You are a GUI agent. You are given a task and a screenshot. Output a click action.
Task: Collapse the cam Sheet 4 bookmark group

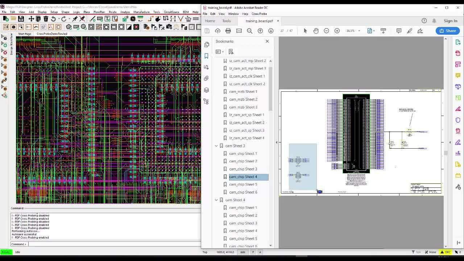tap(216, 200)
